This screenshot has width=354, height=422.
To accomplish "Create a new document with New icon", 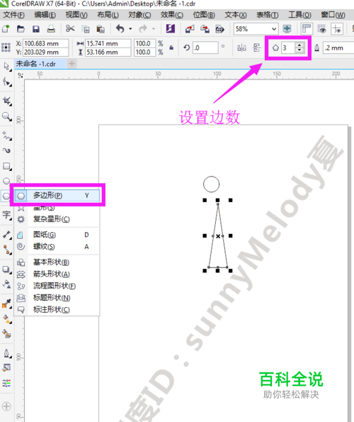I will [x=6, y=29].
